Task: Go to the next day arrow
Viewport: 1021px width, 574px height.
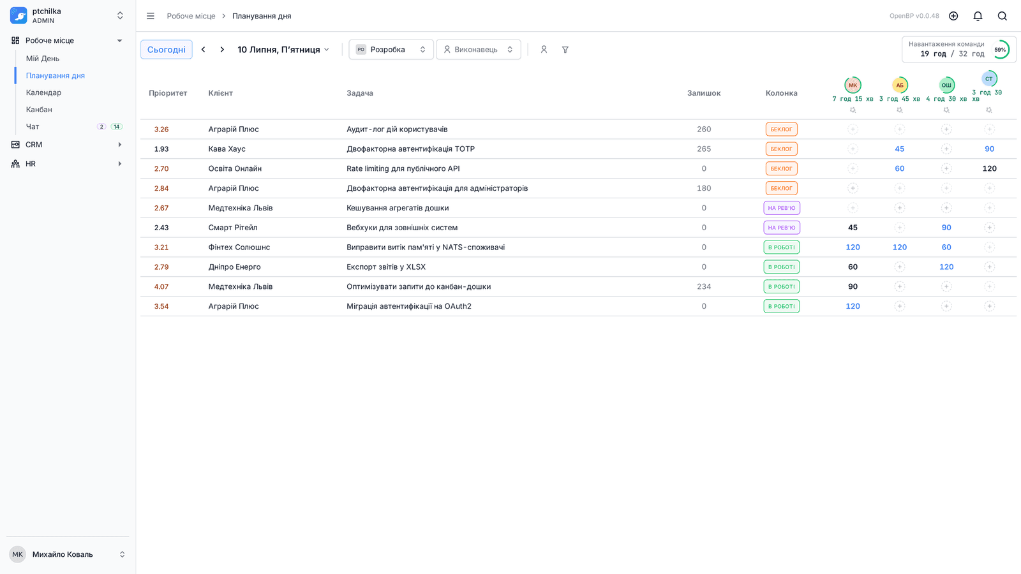Action: pos(222,50)
